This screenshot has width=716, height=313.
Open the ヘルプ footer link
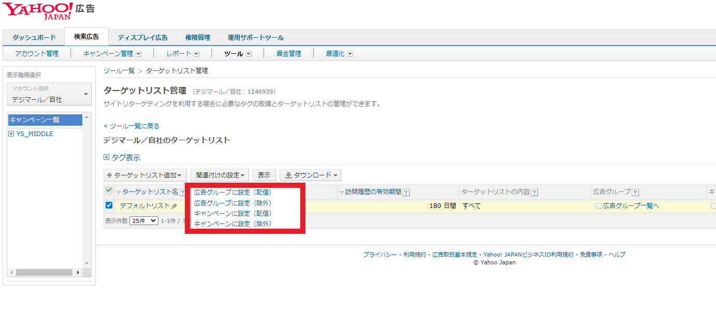pos(617,255)
